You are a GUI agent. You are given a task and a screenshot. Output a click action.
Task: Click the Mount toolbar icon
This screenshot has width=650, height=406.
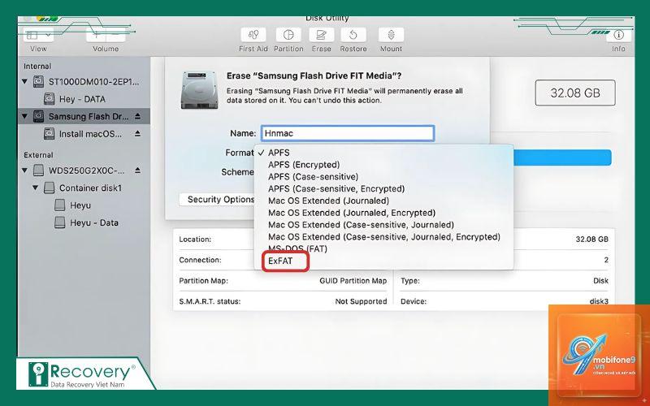pyautogui.click(x=391, y=35)
